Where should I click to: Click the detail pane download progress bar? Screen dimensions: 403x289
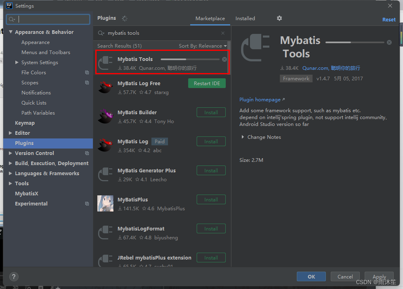coord(355,42)
